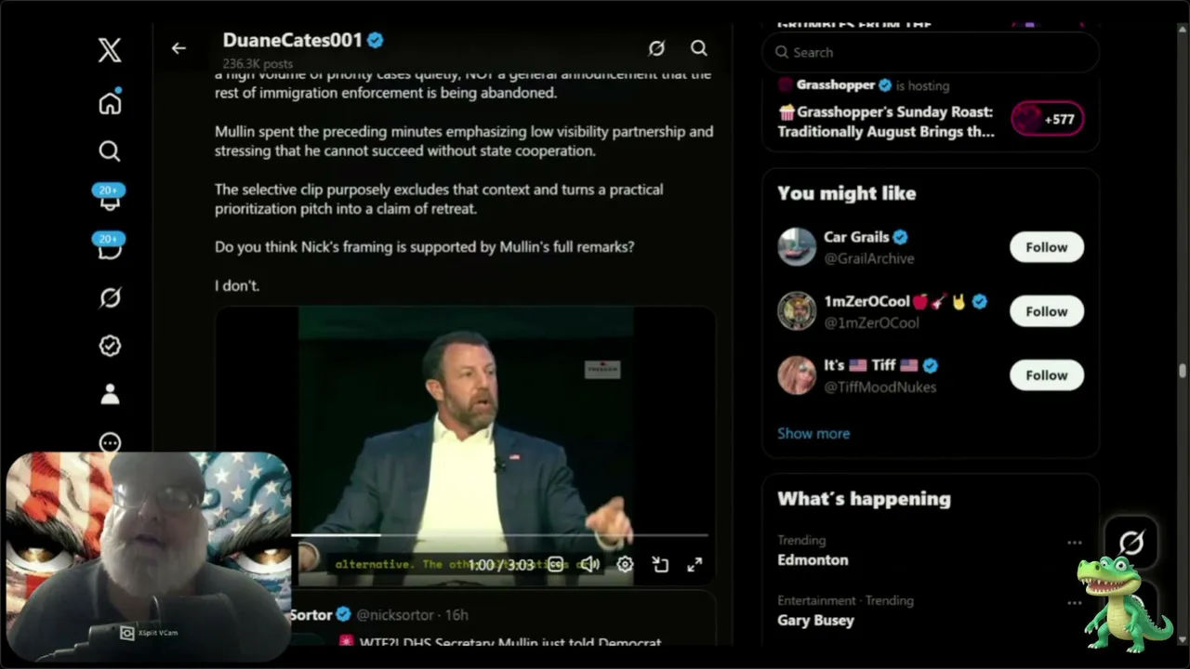Open the X home logo
This screenshot has width=1190, height=669.
click(x=110, y=50)
